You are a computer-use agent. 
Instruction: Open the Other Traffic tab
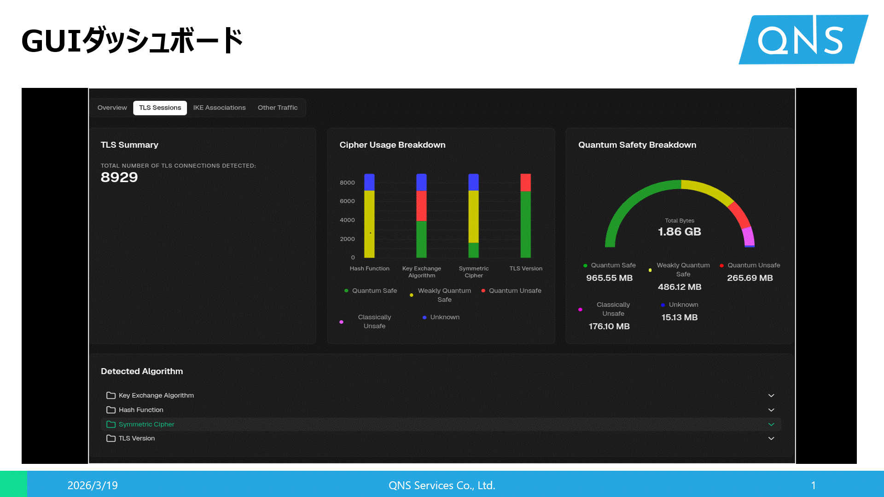[x=277, y=108]
